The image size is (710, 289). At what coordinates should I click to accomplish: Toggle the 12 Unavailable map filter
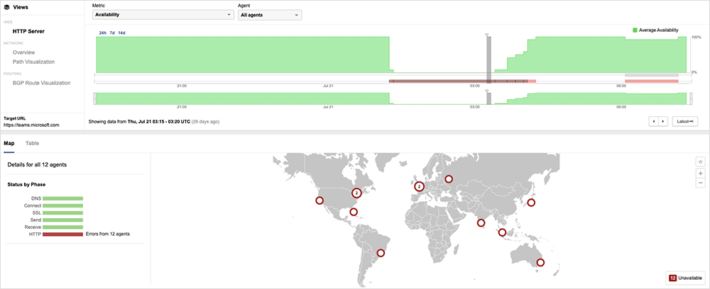(x=684, y=278)
